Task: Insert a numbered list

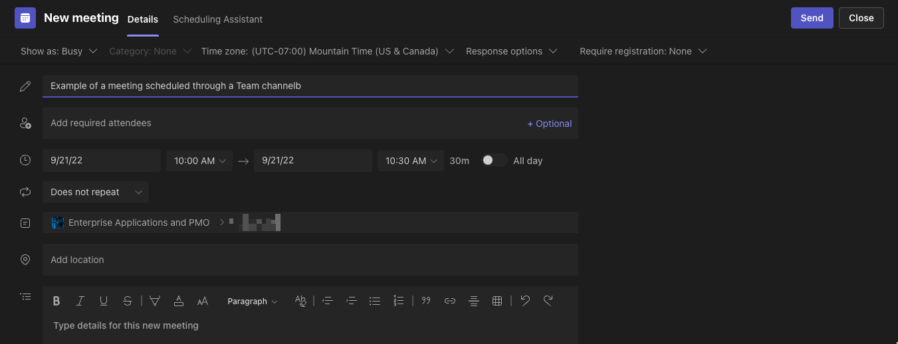Action: [399, 301]
